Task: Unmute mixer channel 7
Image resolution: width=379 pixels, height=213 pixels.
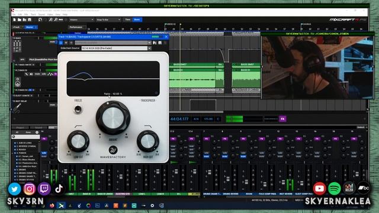Action: pyautogui.click(x=206, y=156)
